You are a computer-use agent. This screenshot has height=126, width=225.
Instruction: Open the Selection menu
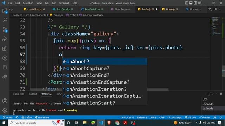coord(28,3)
